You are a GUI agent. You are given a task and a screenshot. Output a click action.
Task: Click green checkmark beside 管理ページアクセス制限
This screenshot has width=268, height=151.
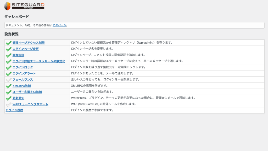pyautogui.click(x=8, y=43)
